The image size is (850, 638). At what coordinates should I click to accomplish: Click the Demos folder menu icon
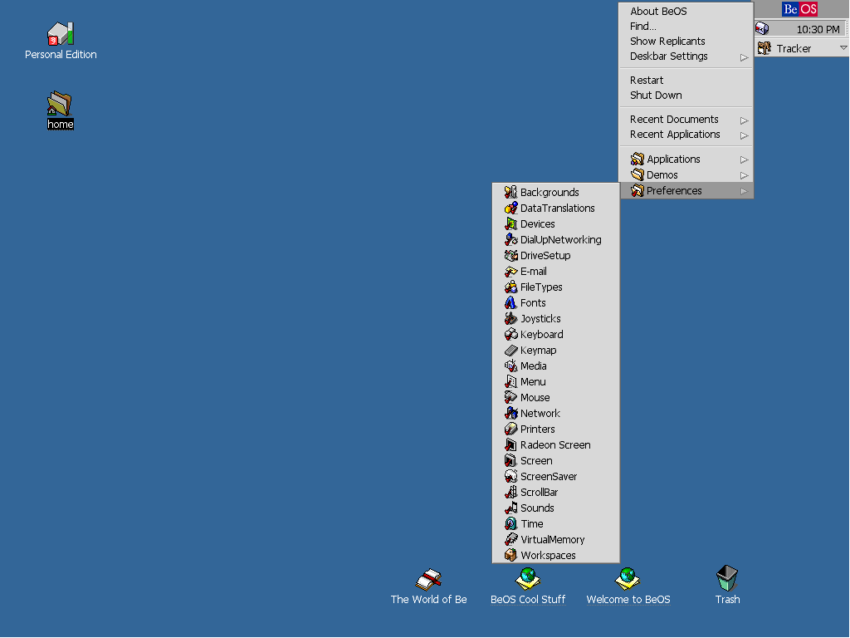(x=637, y=174)
